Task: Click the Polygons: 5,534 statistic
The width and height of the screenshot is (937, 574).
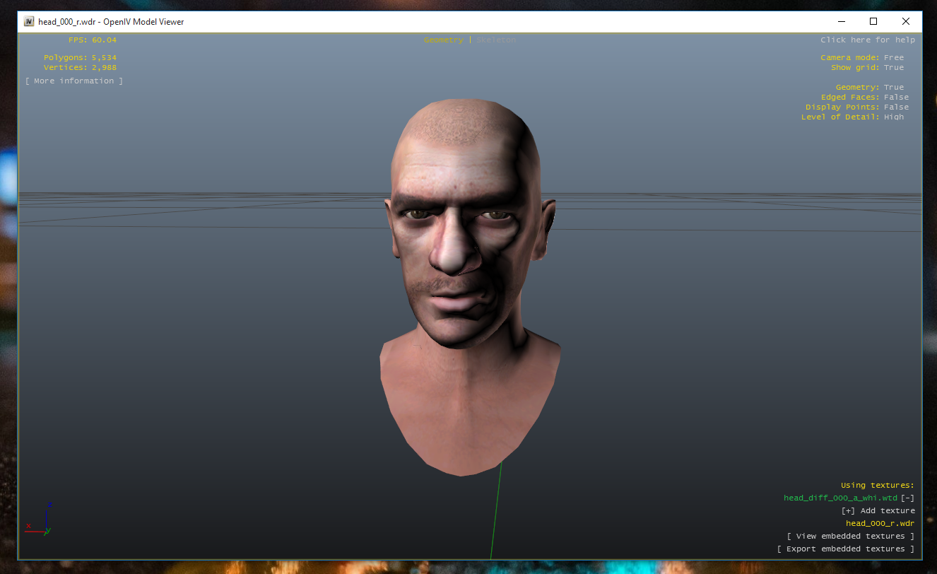Action: [x=80, y=58]
